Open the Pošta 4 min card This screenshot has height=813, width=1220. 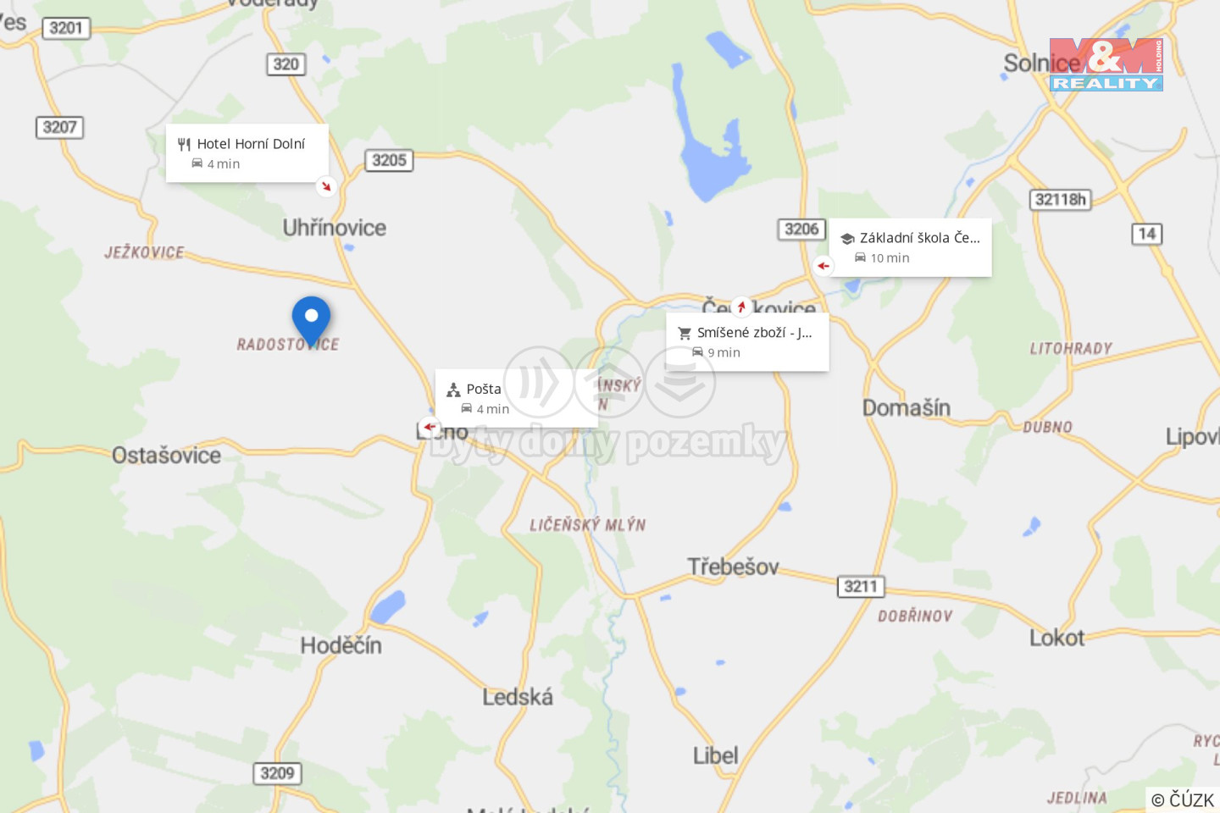coord(517,398)
